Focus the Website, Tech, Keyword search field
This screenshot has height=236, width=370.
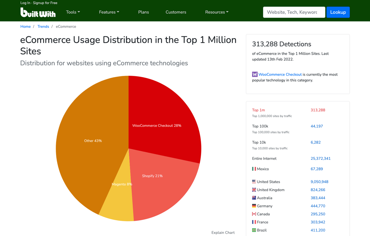pyautogui.click(x=294, y=12)
